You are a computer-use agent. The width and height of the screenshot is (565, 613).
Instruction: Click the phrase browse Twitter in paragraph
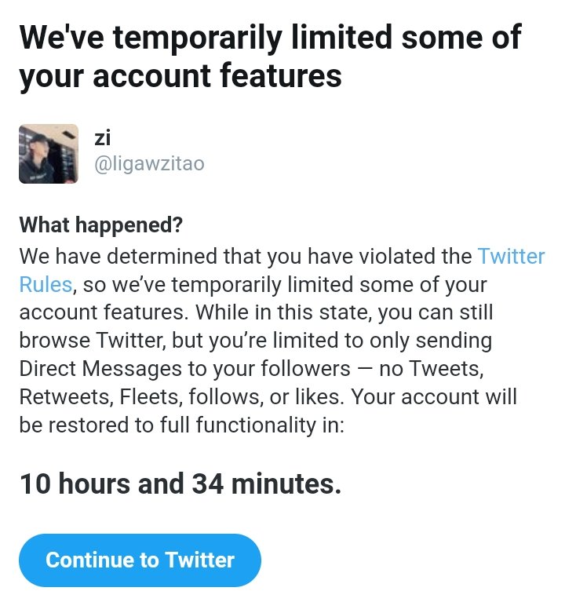[93, 340]
